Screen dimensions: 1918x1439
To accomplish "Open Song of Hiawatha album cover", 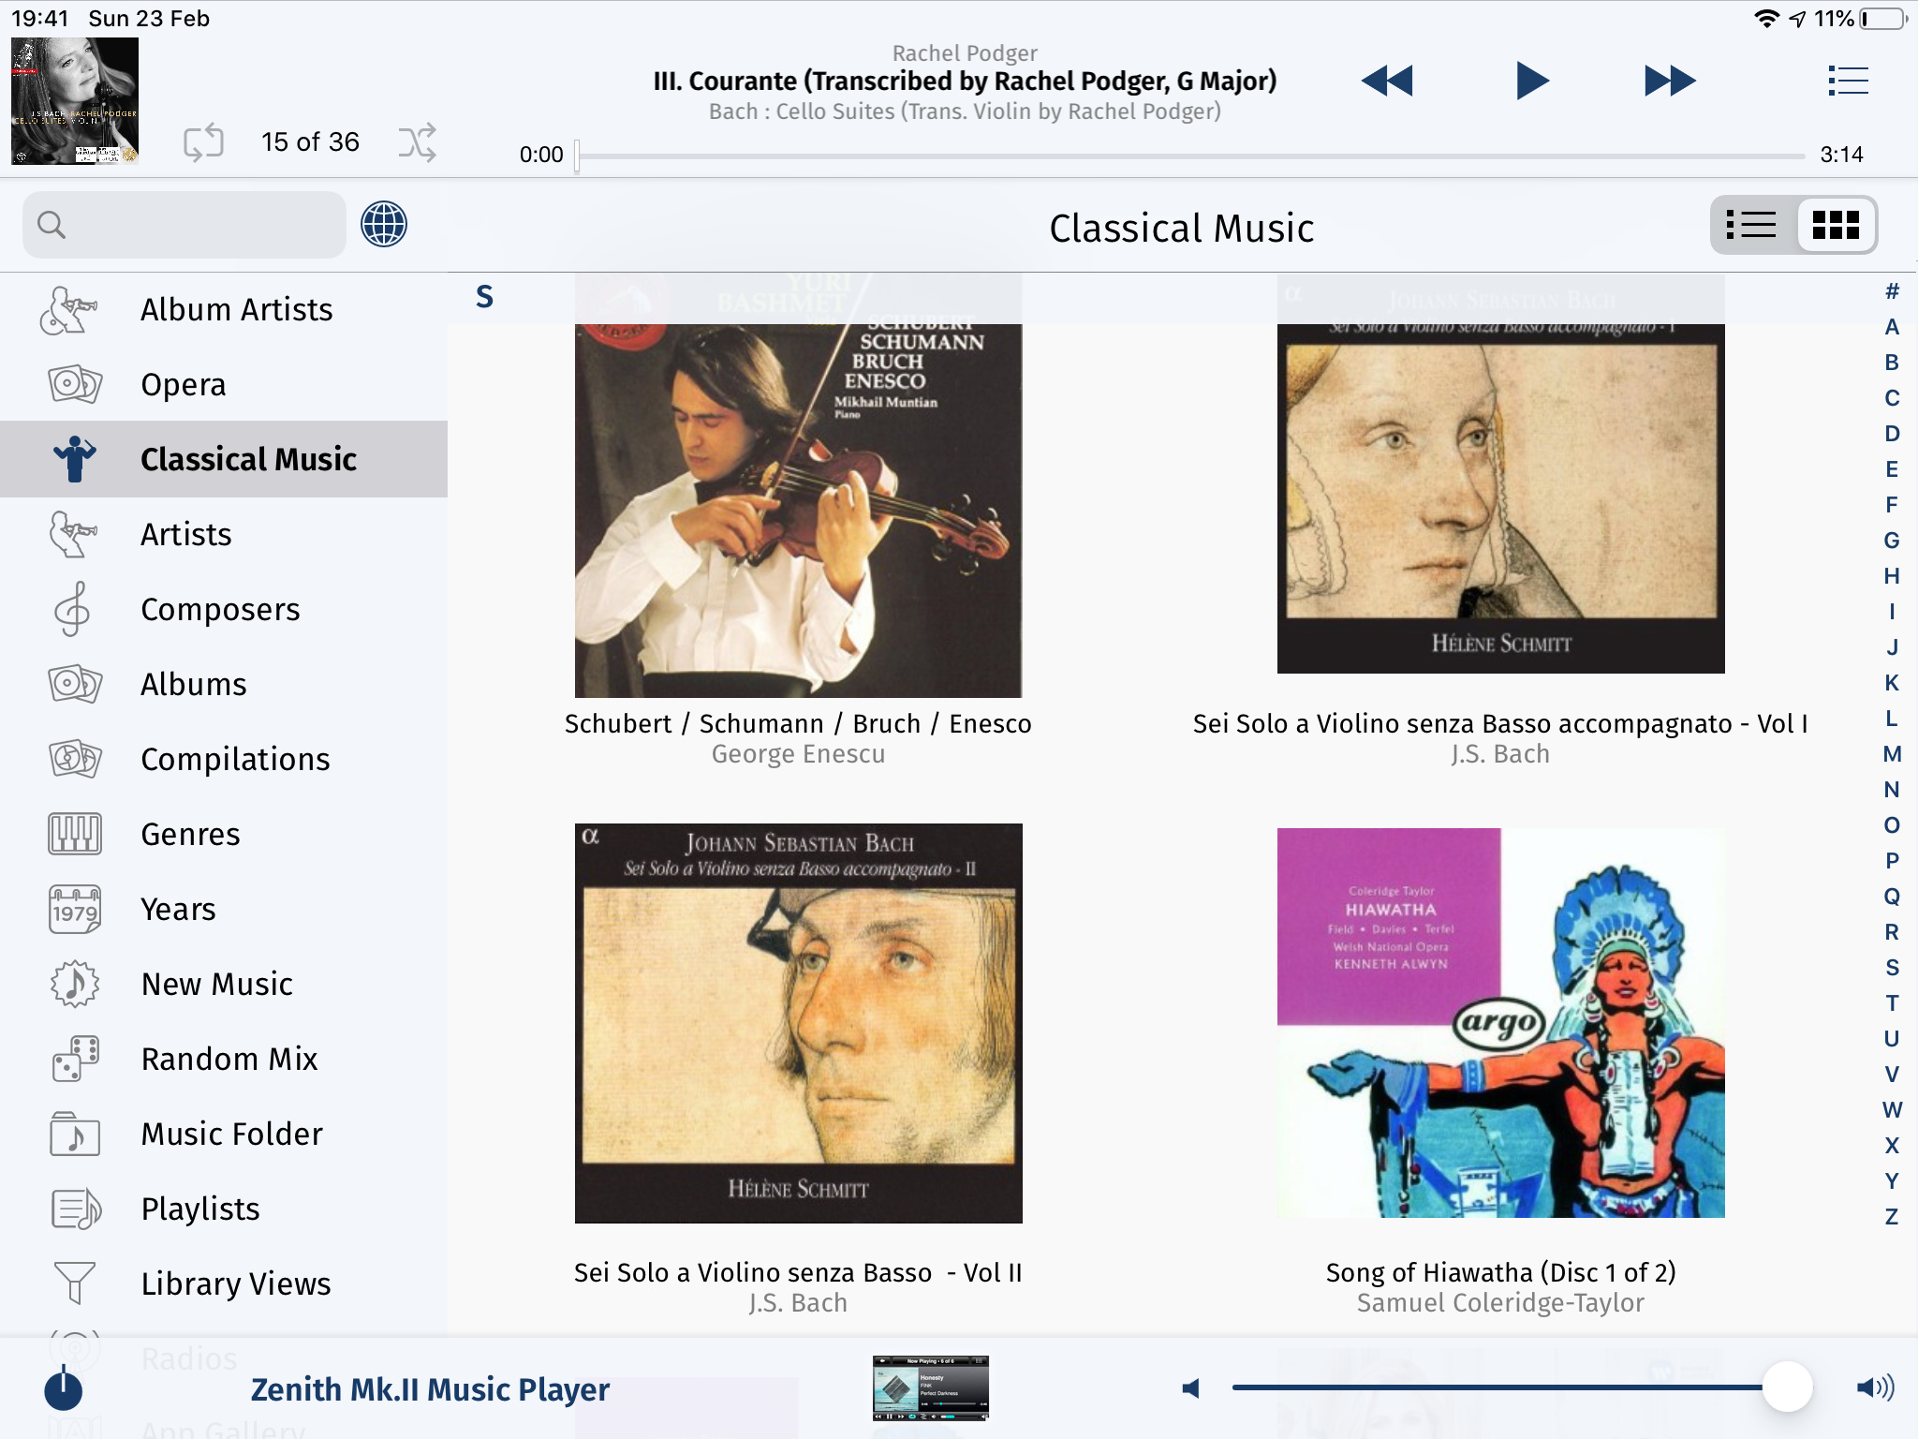I will [1501, 1023].
